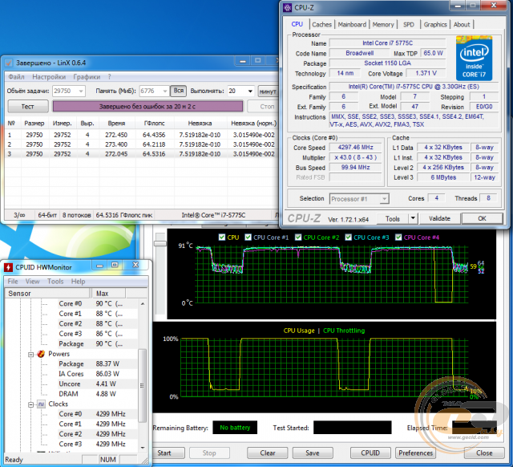Collapse the Powers tree node
This screenshot has height=467, width=513.
30,355
